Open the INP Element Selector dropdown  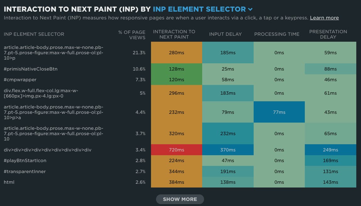pos(202,9)
